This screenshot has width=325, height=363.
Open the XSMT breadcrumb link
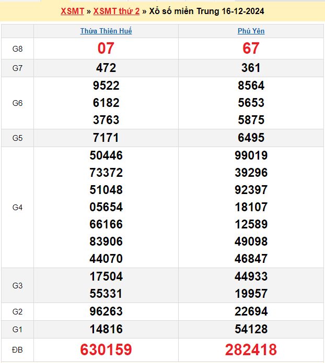tap(72, 11)
